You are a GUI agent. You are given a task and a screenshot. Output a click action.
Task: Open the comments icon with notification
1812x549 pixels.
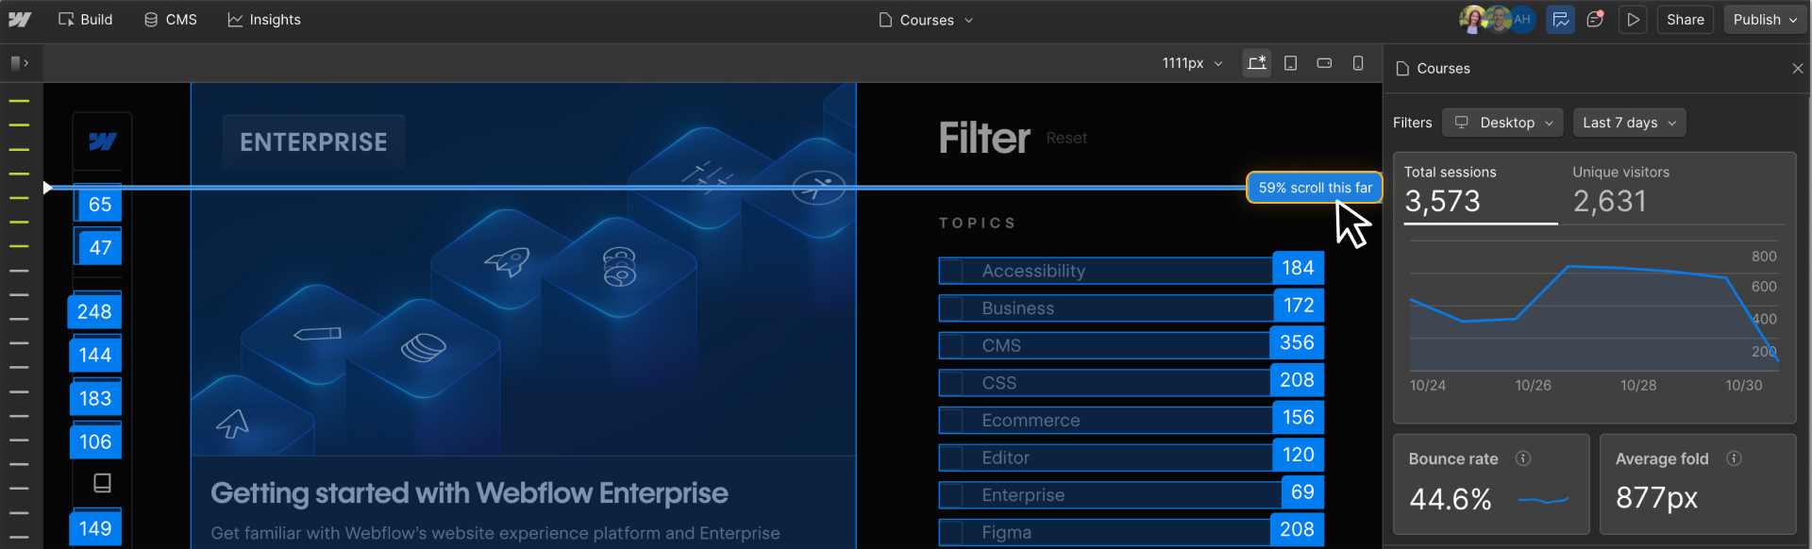pos(1595,20)
